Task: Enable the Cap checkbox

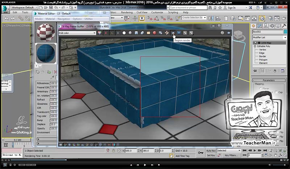Action: coord(276,92)
